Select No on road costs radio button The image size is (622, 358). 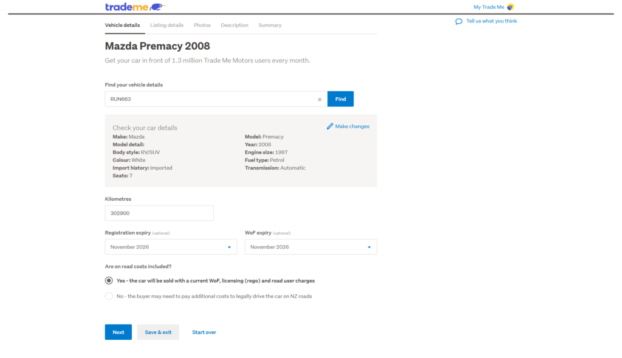coord(109,296)
